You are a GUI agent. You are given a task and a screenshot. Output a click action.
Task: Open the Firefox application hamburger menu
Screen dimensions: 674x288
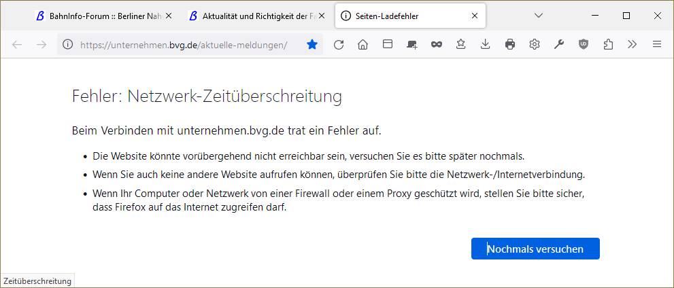[x=657, y=44]
